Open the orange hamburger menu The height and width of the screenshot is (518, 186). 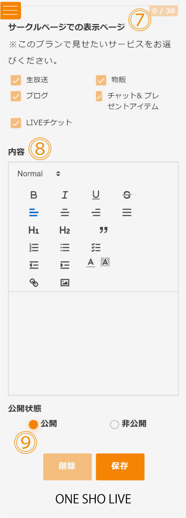(11, 11)
